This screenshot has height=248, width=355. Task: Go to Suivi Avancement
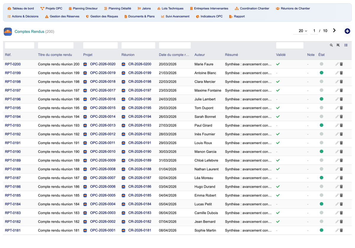[x=175, y=17]
